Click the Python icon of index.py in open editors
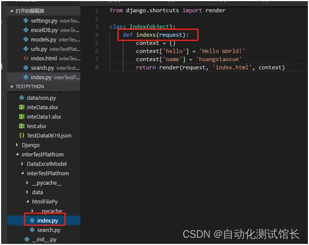The width and height of the screenshot is (309, 245). [x=26, y=77]
